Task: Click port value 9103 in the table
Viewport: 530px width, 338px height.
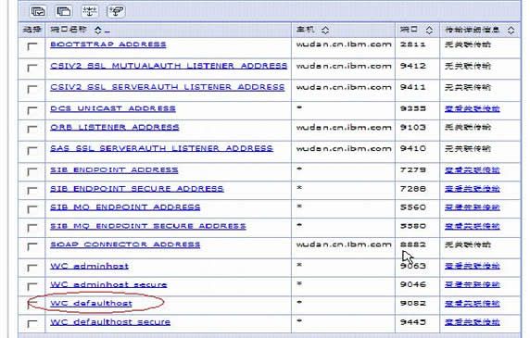Action: 412,127
